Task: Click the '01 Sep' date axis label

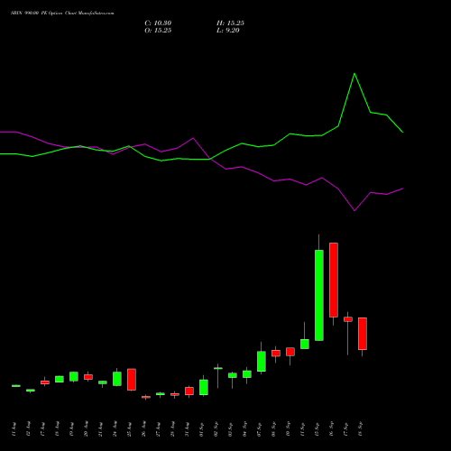Action: coord(201,429)
